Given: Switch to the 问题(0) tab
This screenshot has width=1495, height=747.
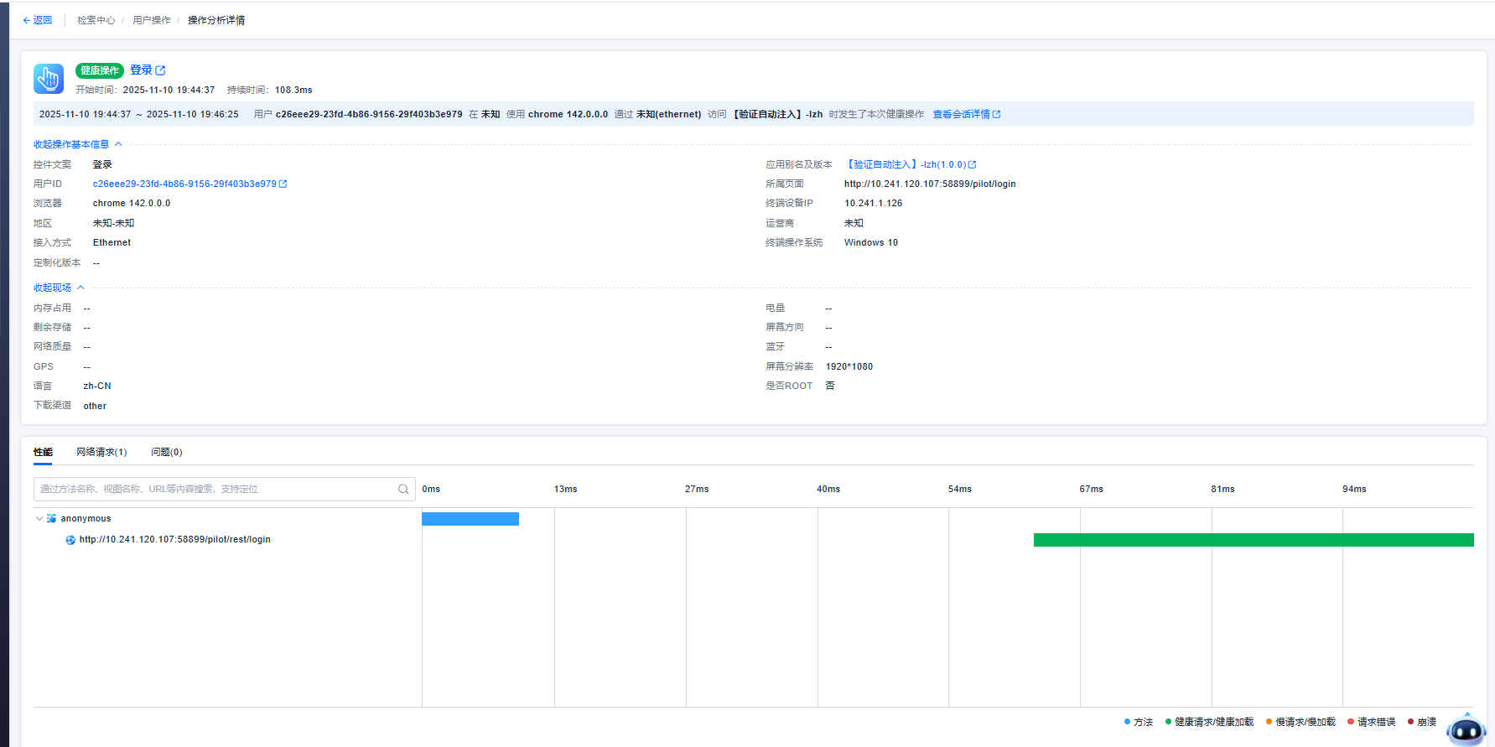Looking at the screenshot, I should click(166, 452).
